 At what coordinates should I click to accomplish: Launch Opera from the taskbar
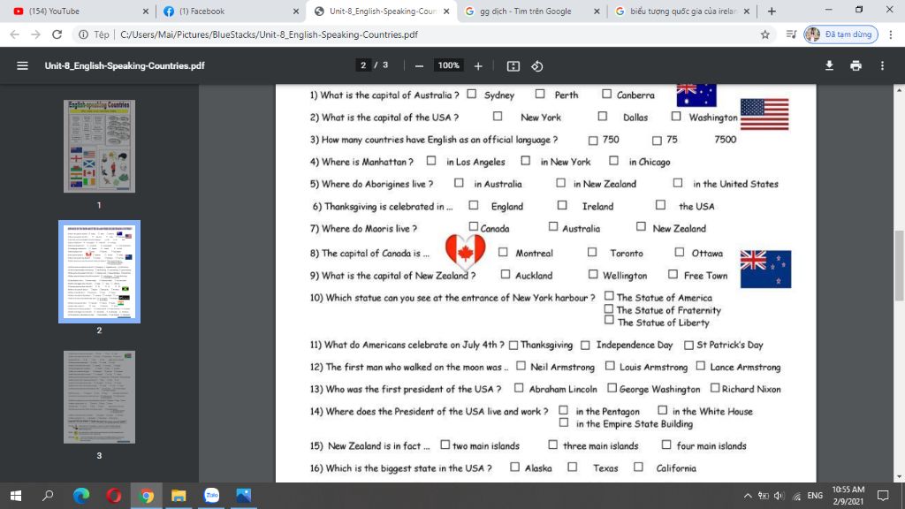point(114,495)
